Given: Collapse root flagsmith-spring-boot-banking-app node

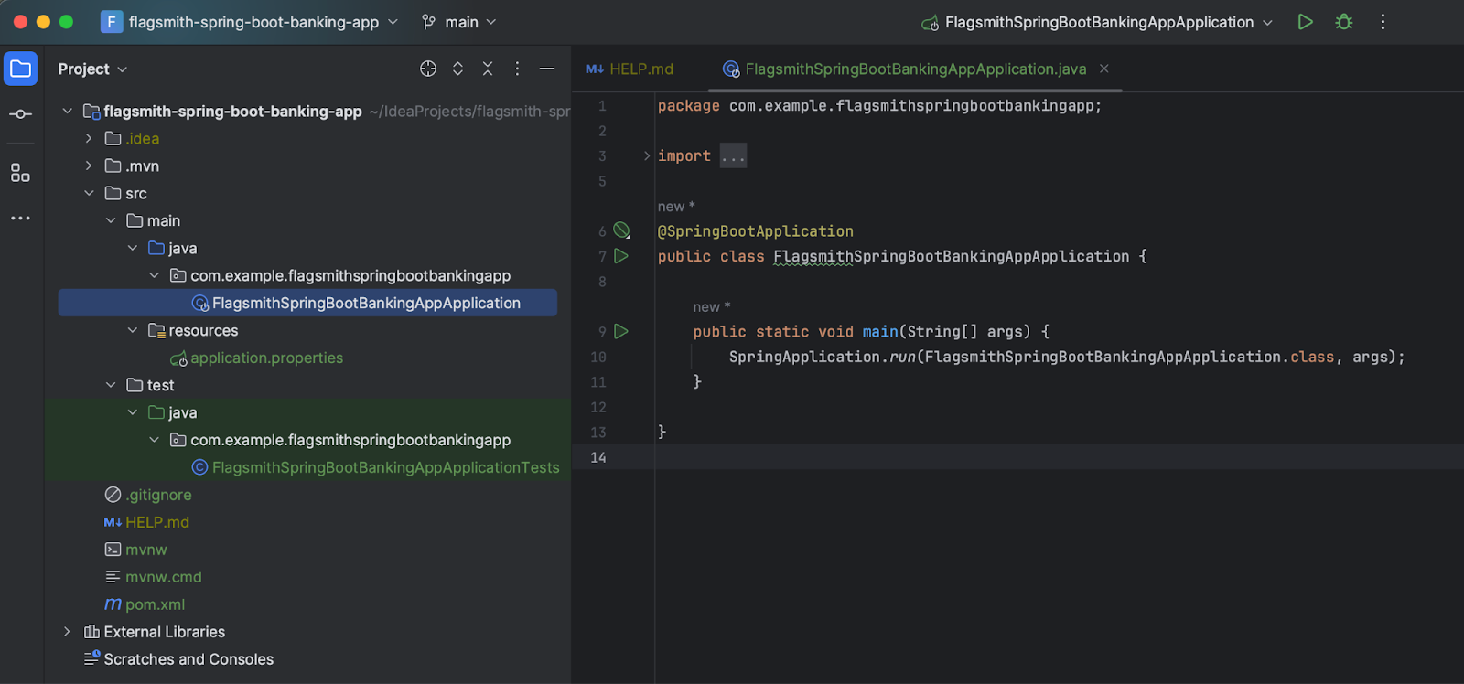Looking at the screenshot, I should click(67, 111).
